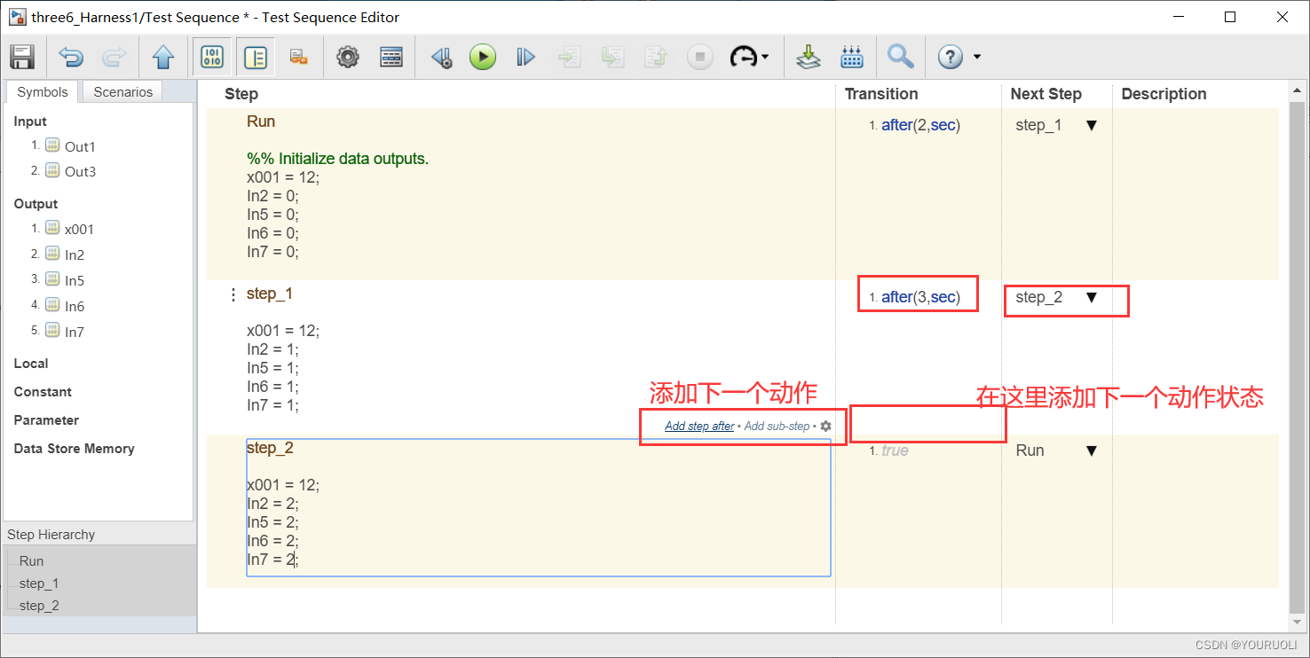This screenshot has height=658, width=1310.
Task: Toggle the symbols sidebar view
Action: [x=213, y=56]
